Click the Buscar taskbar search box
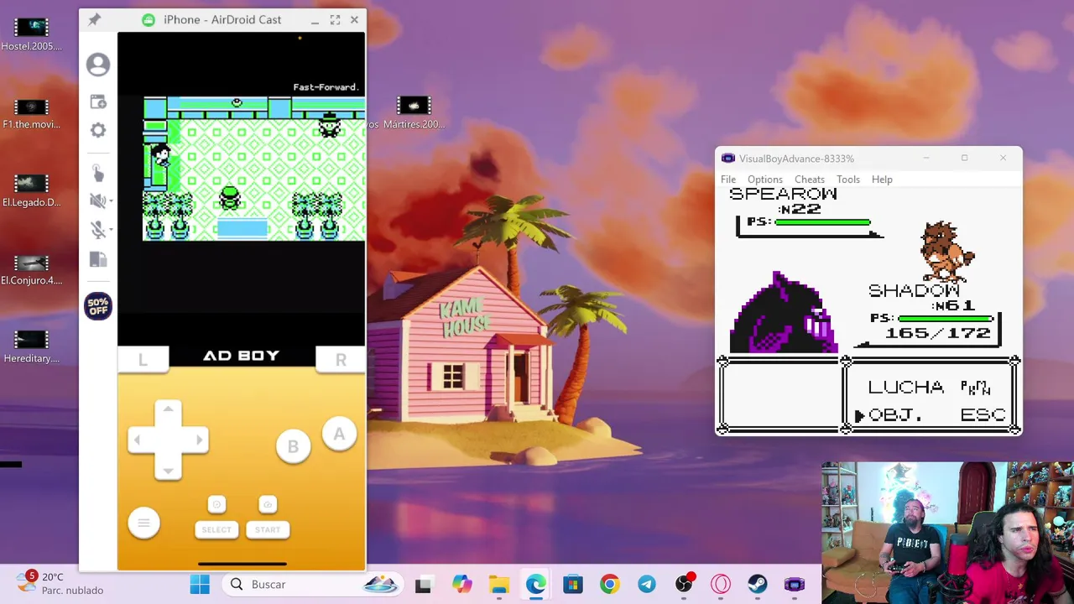The image size is (1074, 604). (312, 585)
